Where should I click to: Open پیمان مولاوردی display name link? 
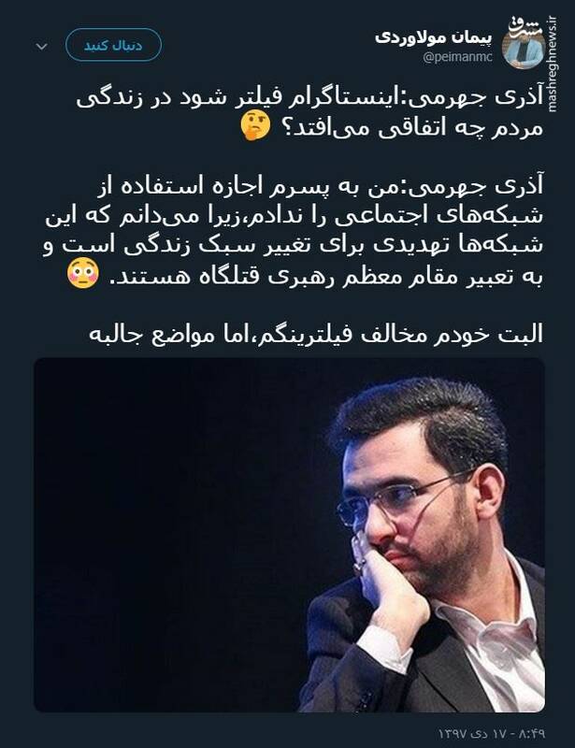tap(433, 36)
